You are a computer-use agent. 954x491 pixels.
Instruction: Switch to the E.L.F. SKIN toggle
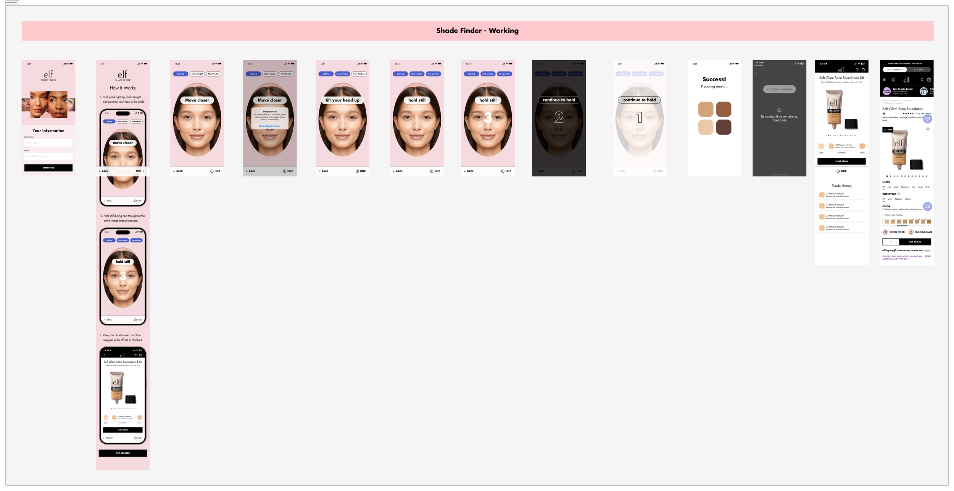[x=919, y=69]
